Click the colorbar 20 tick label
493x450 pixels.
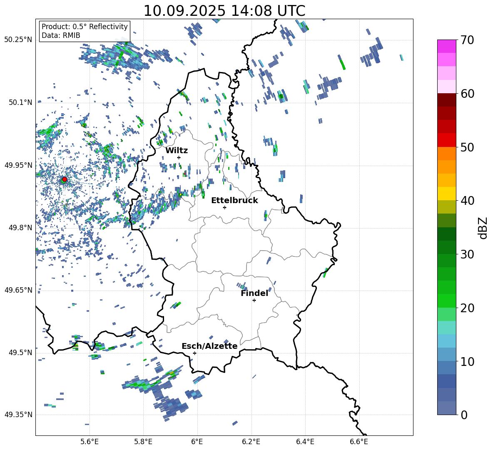(x=467, y=308)
